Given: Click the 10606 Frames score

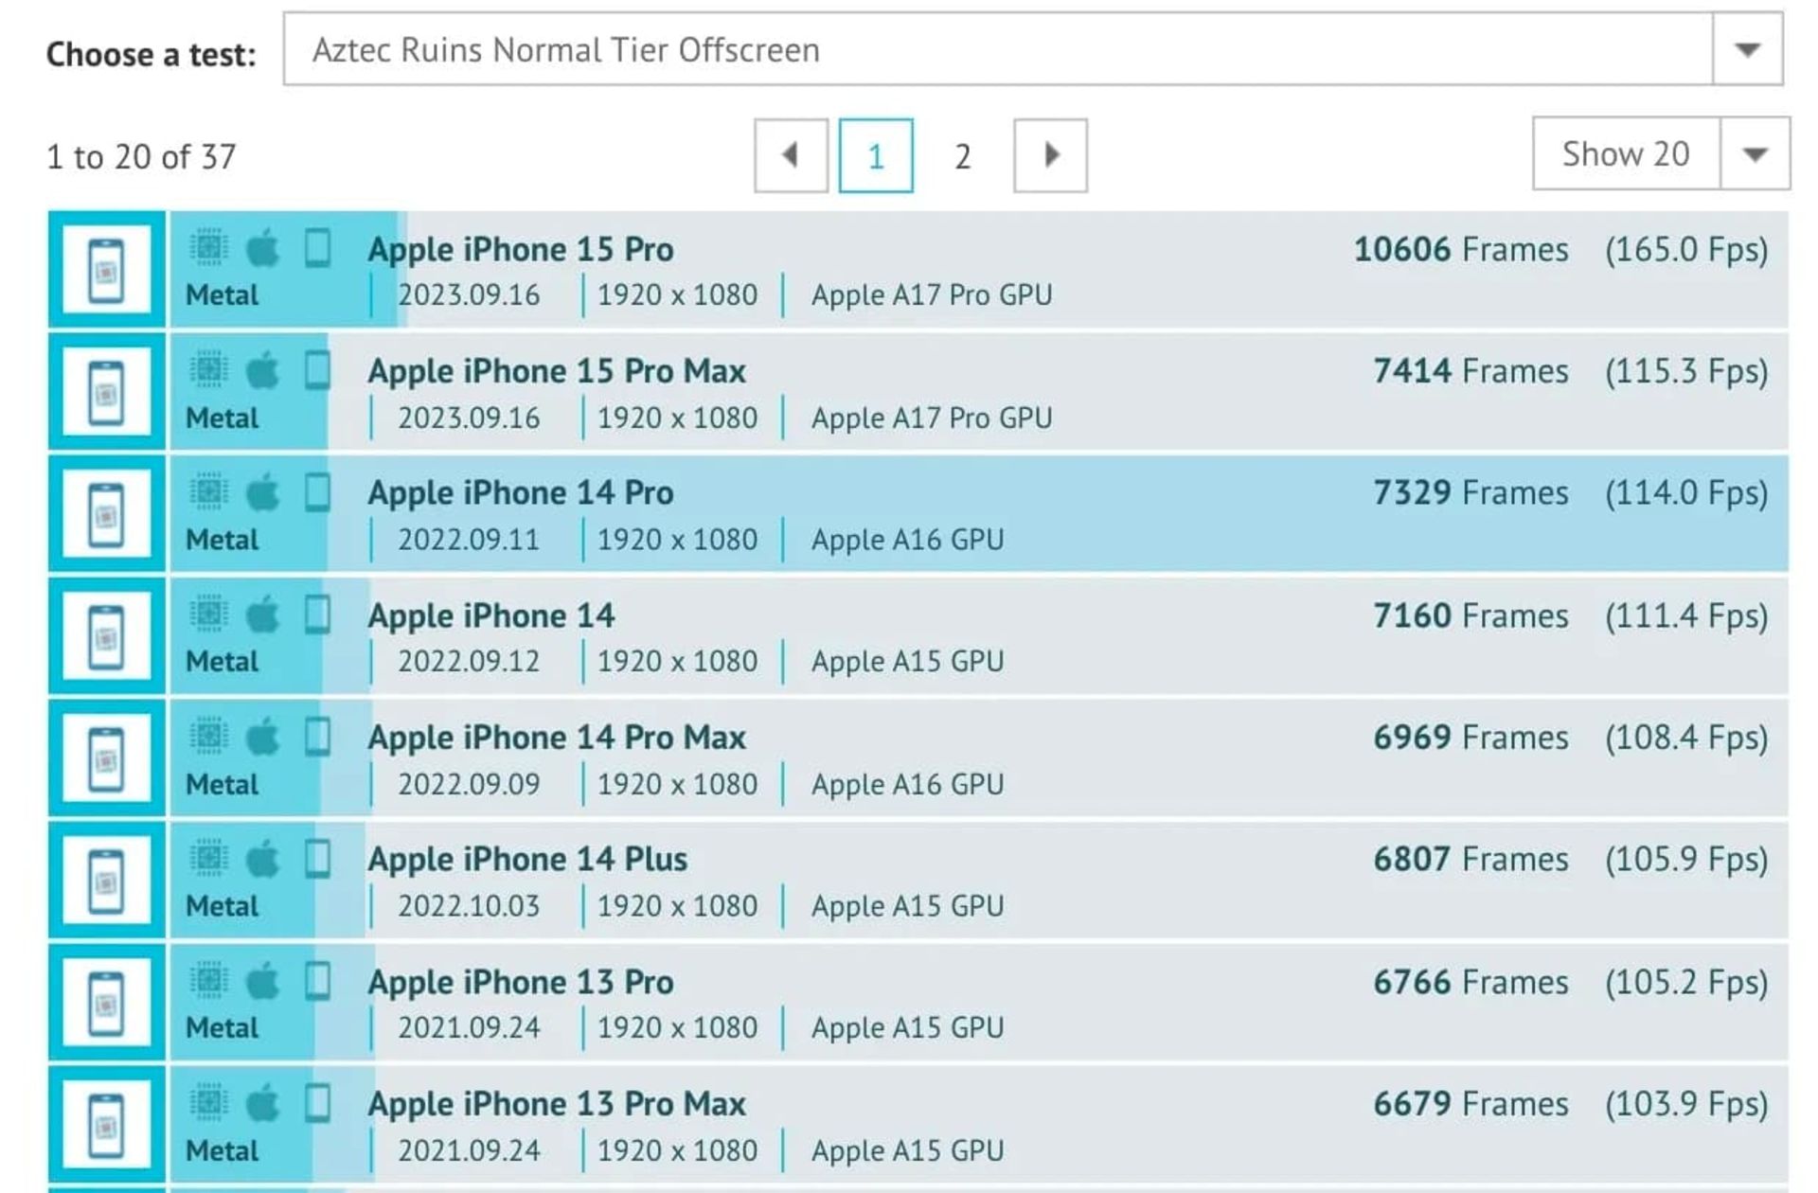Looking at the screenshot, I should [x=1461, y=250].
